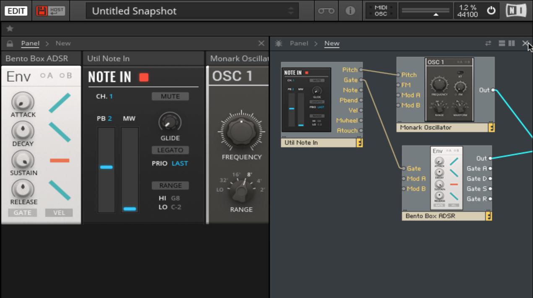This screenshot has width=533, height=298.
Task: Enable LEGATO on Util Note In
Action: (170, 150)
